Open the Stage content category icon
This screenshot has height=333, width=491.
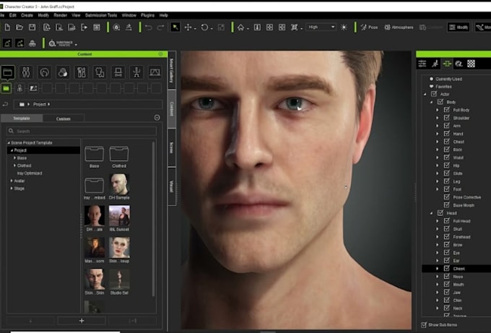coord(155,72)
